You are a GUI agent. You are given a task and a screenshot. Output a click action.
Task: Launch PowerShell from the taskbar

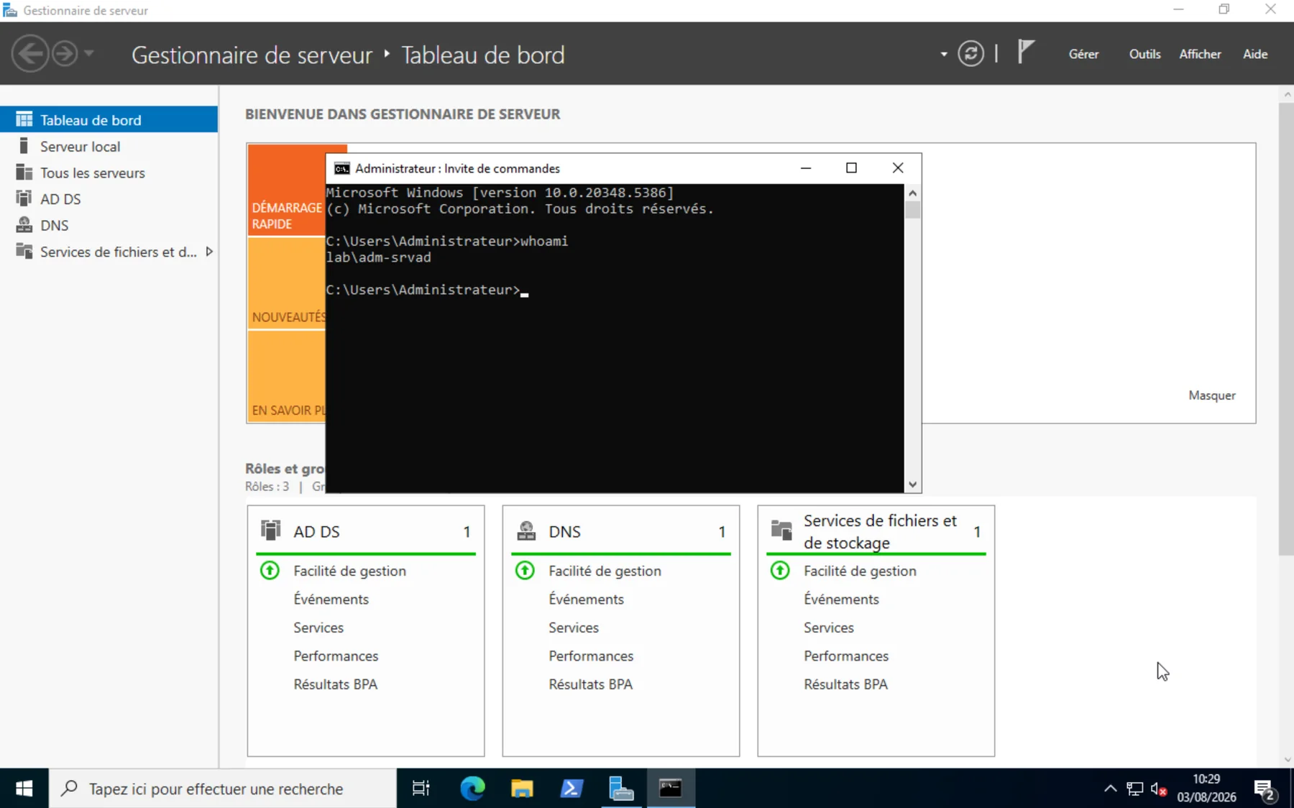point(572,789)
